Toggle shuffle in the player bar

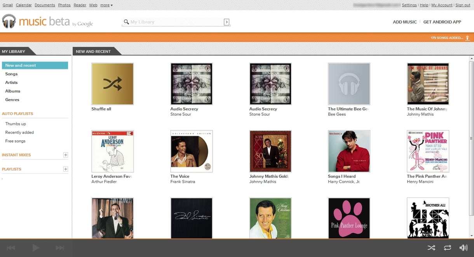431,248
